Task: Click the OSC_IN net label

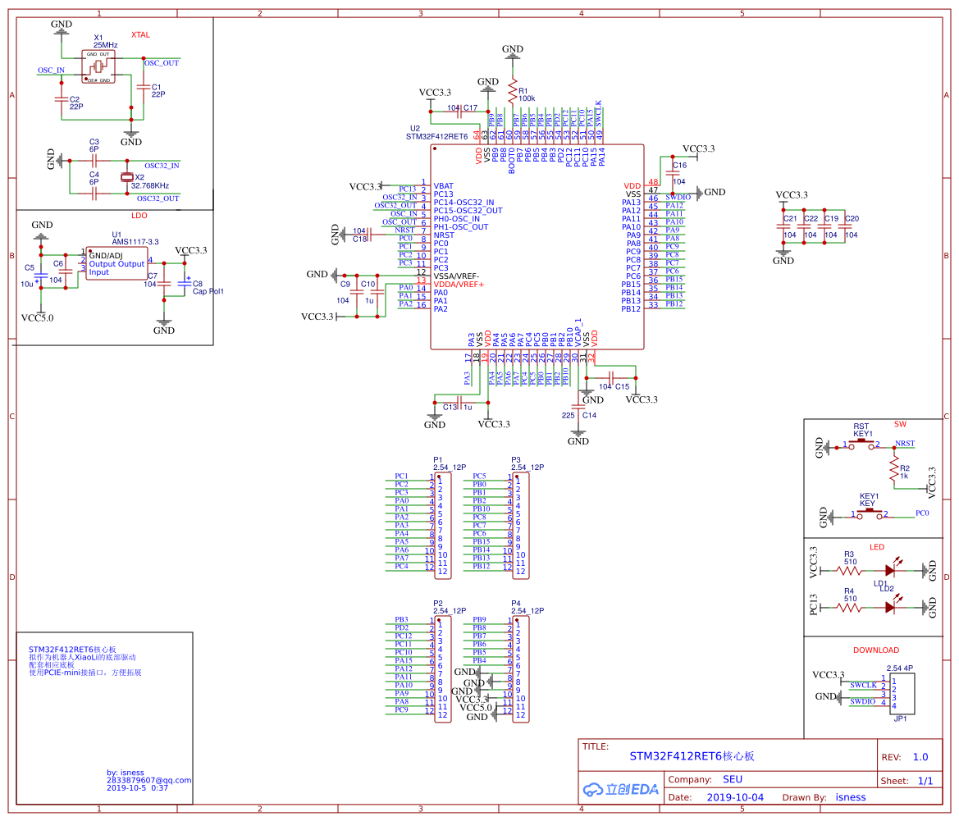Action: [51, 71]
